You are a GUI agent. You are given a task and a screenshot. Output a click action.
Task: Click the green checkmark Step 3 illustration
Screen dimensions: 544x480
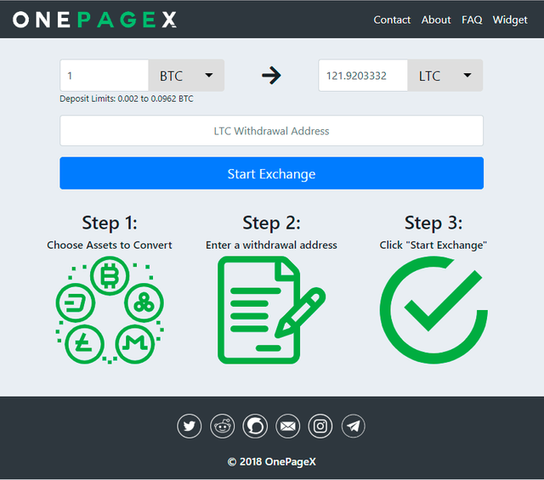433,310
